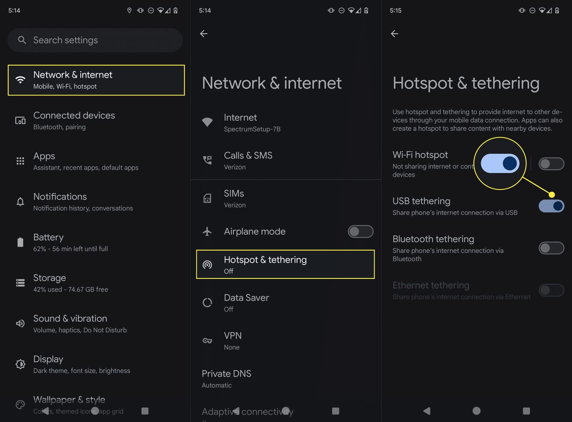The image size is (572, 422).
Task: Tap the Wi-Fi icon beside Network & internet
Action: coord(20,80)
